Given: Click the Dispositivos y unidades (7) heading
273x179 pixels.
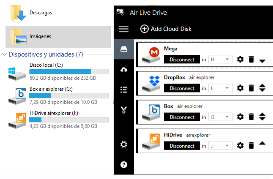Looking at the screenshot, I should (x=46, y=54).
